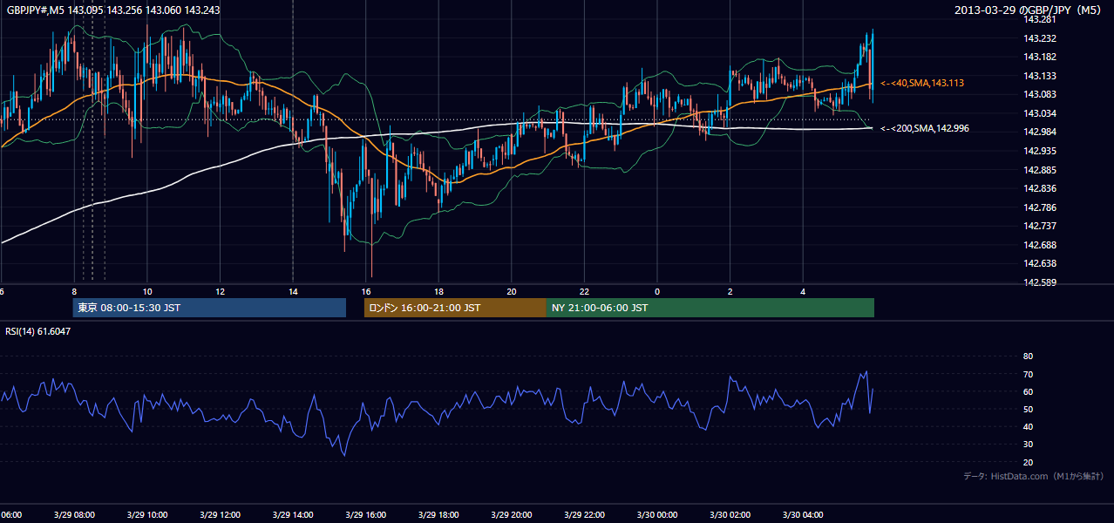Click the bottom date label 3/29 18:00

click(x=438, y=515)
